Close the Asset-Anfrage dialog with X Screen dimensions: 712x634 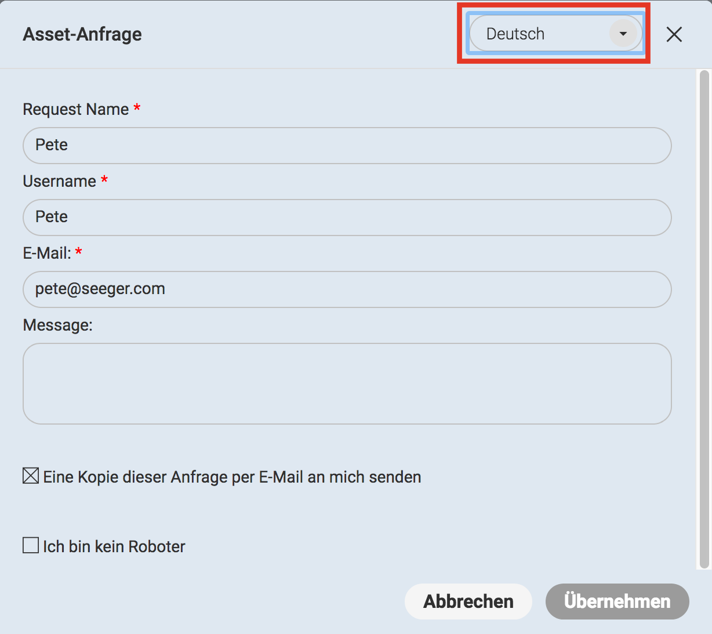click(x=674, y=35)
